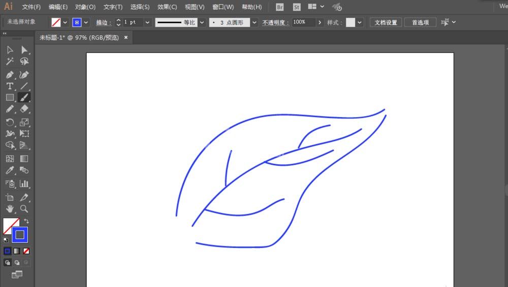
Task: Set paint mode to None
Action: point(26,251)
